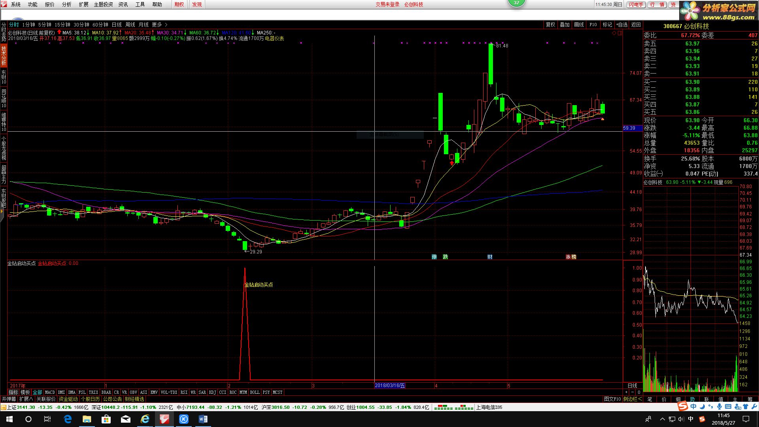The image size is (759, 427).
Task: Open 公司公告 tab
Action: pos(113,399)
